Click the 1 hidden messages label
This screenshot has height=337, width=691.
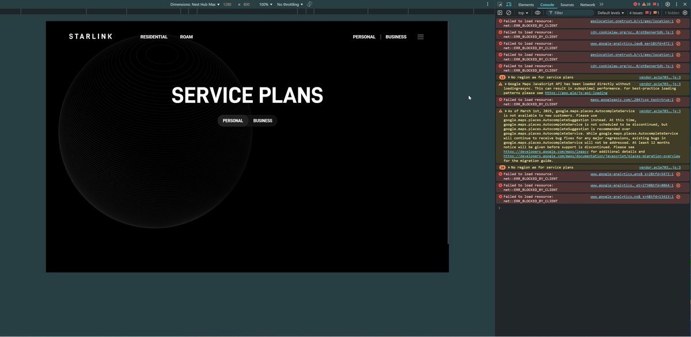point(672,13)
